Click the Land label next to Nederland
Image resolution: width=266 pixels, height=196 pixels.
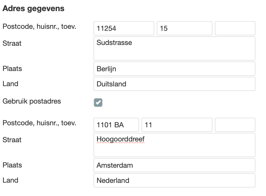pyautogui.click(x=10, y=180)
